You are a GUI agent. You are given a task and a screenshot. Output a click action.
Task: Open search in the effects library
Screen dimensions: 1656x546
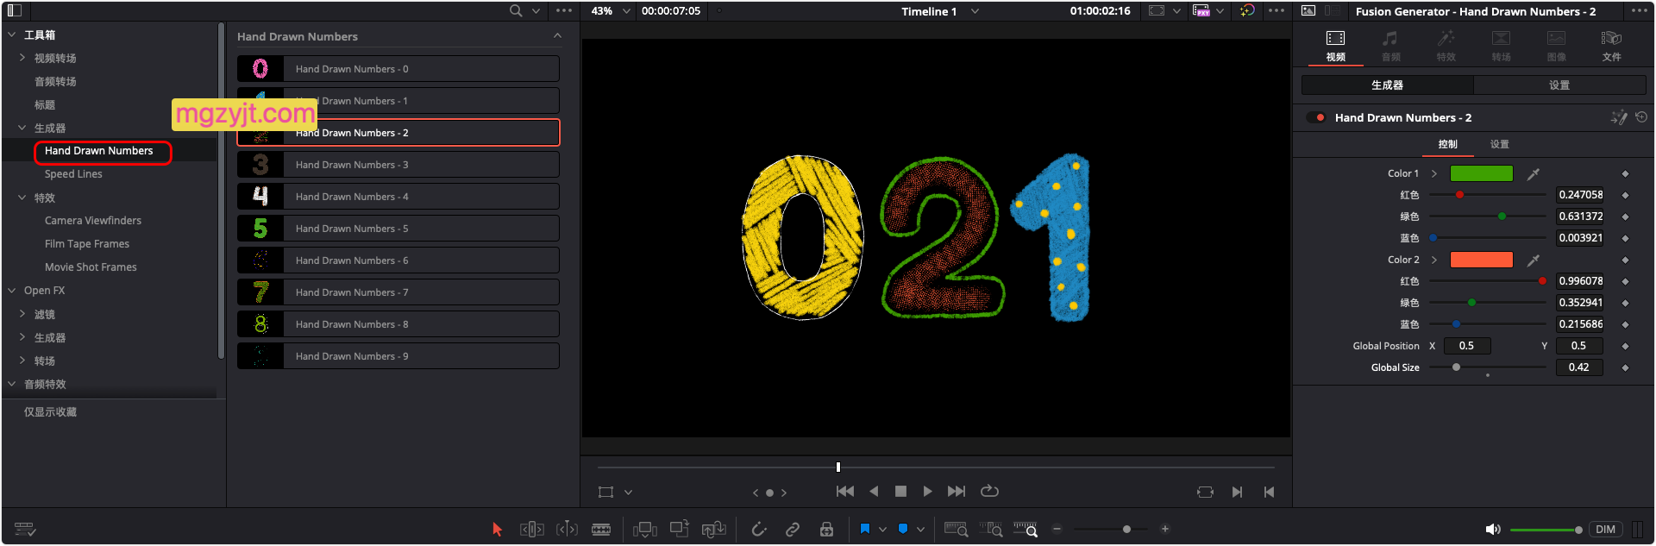tap(516, 11)
